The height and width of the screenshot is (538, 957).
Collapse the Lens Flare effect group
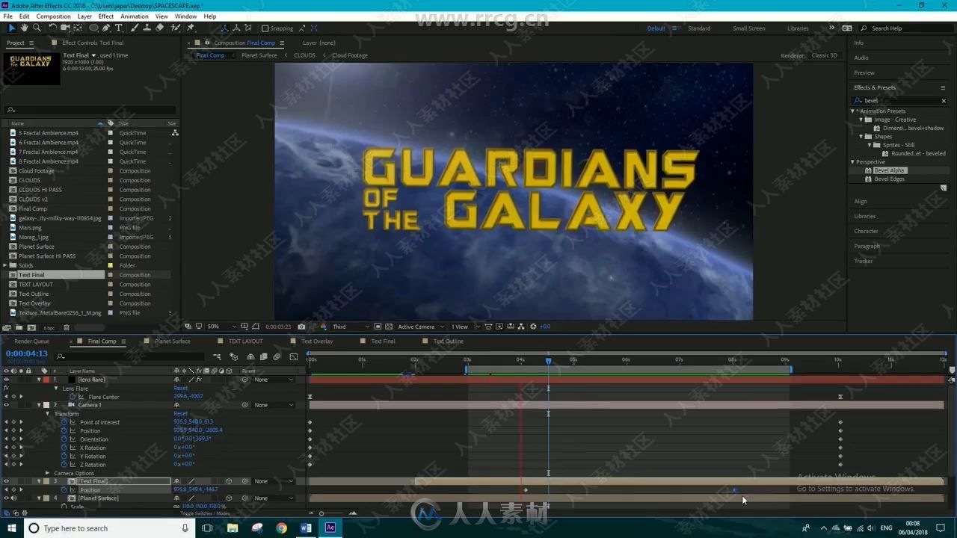click(55, 389)
